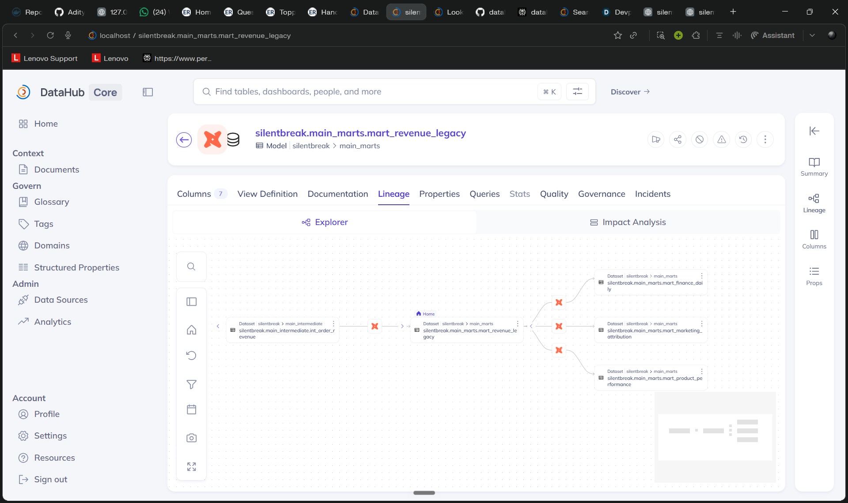Screen dimensions: 848x503
Task: Collapse upstream chevron of mart_revenue_legacy node
Action: (402, 327)
